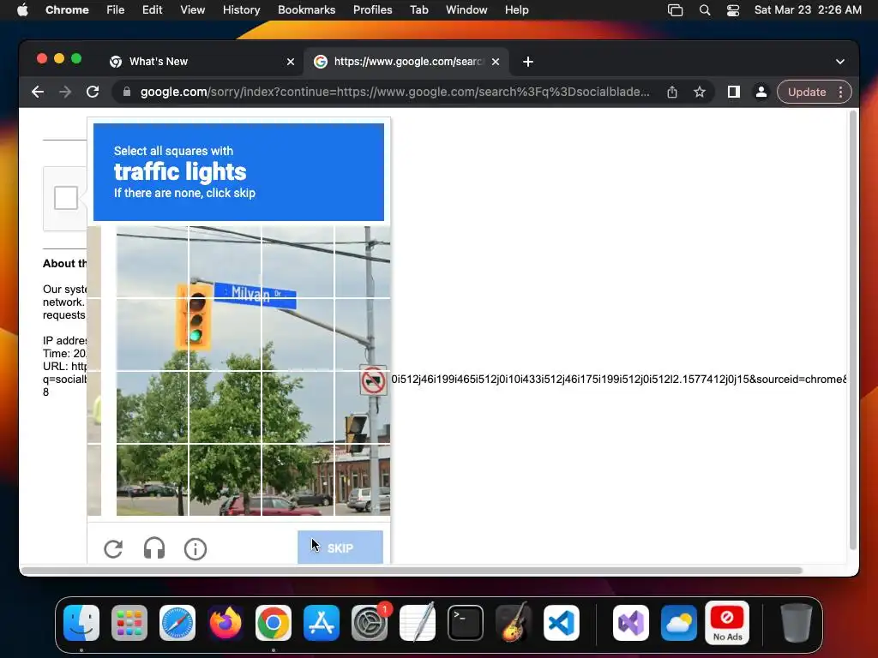
Task: Launch GarageBand from the Dock
Action: tap(514, 623)
